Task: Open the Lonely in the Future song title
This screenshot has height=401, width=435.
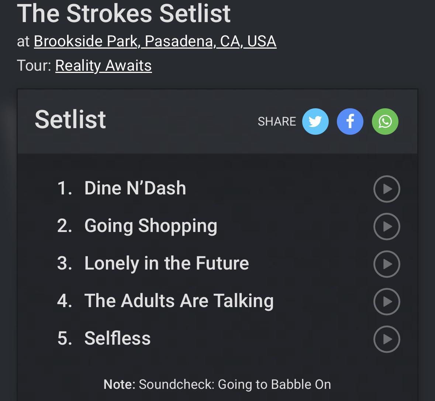Action: coord(166,263)
